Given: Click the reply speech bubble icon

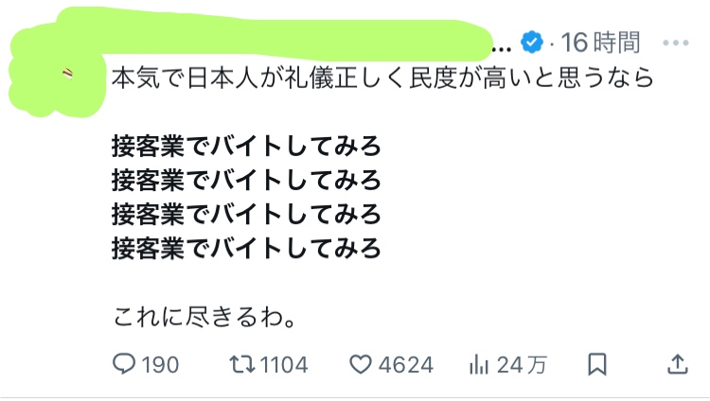Looking at the screenshot, I should click(x=126, y=364).
